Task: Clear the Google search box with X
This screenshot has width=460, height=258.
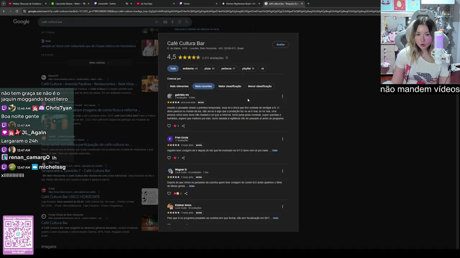Action: coord(156,22)
